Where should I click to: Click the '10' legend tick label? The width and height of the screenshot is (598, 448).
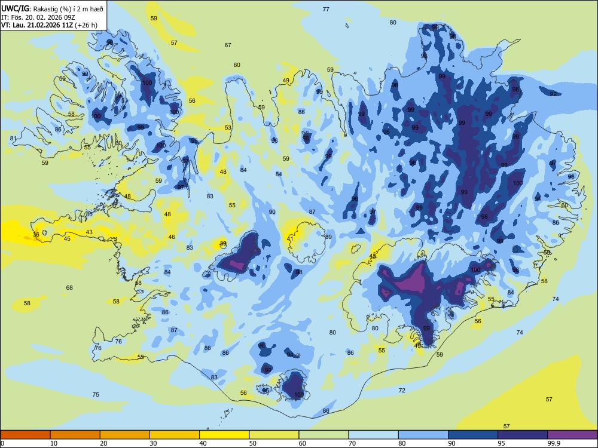point(54,443)
